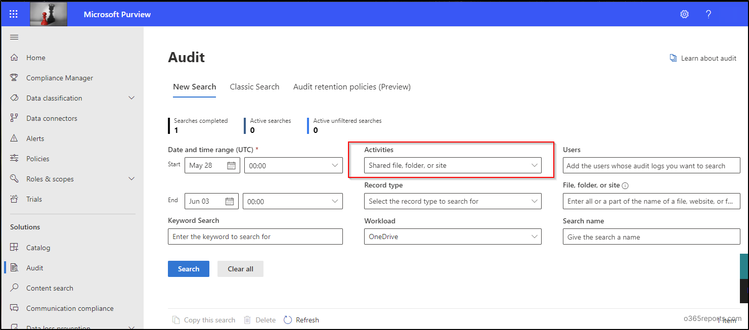Open the Trials page

tap(35, 199)
